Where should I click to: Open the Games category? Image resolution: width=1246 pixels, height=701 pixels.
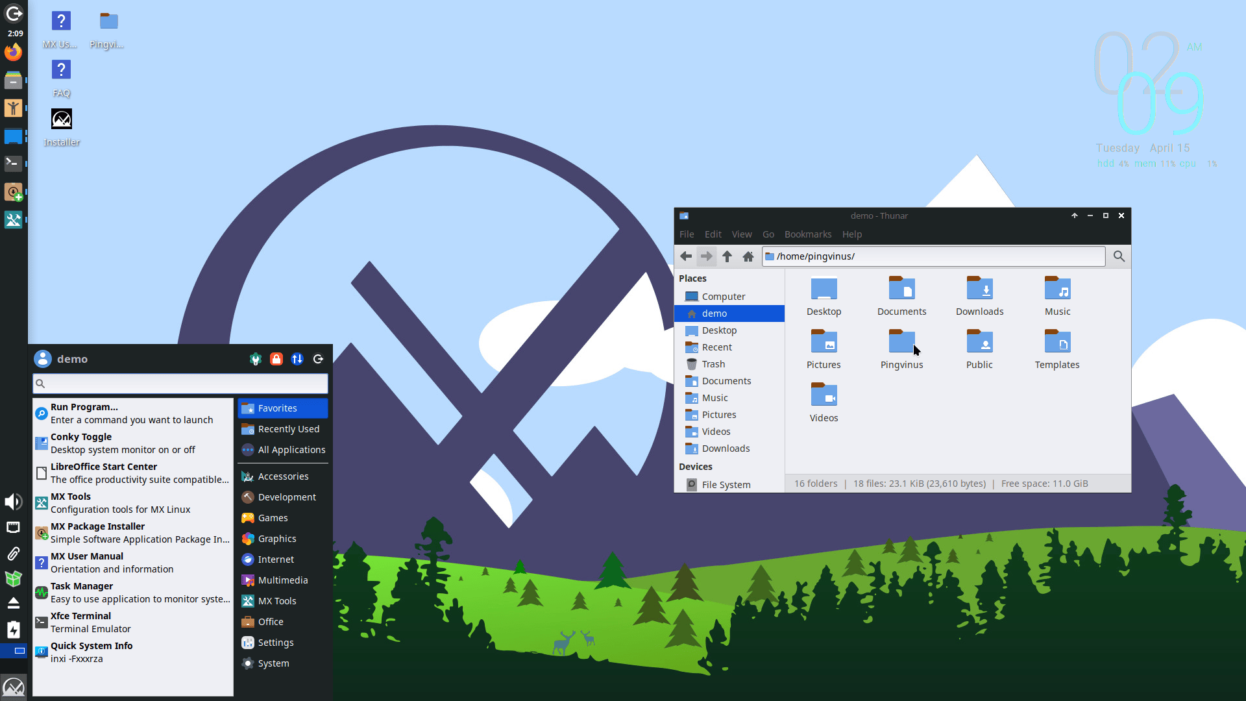point(283,518)
